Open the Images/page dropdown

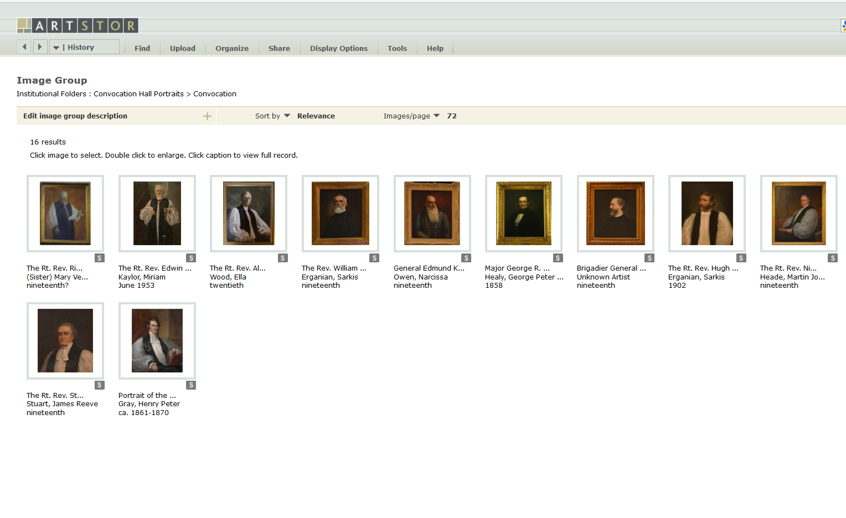pos(411,116)
